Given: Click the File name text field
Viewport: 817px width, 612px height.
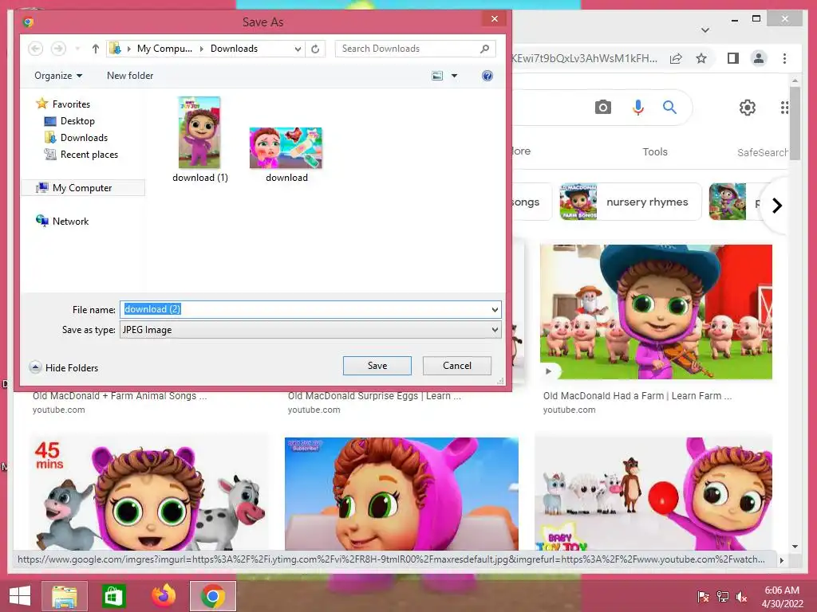Looking at the screenshot, I should 310,309.
